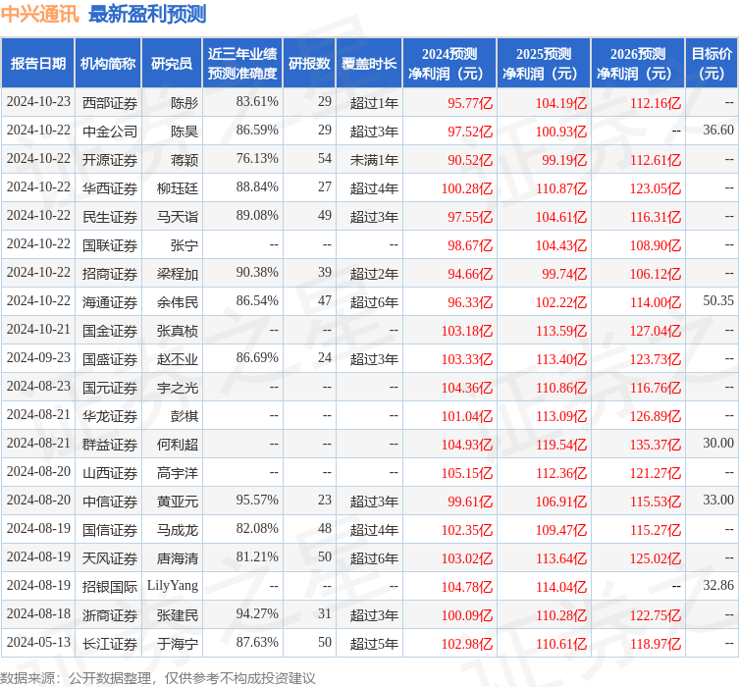Screen dimensions: 739x687
Task: Select the 华西证券 institution cell
Action: click(110, 188)
